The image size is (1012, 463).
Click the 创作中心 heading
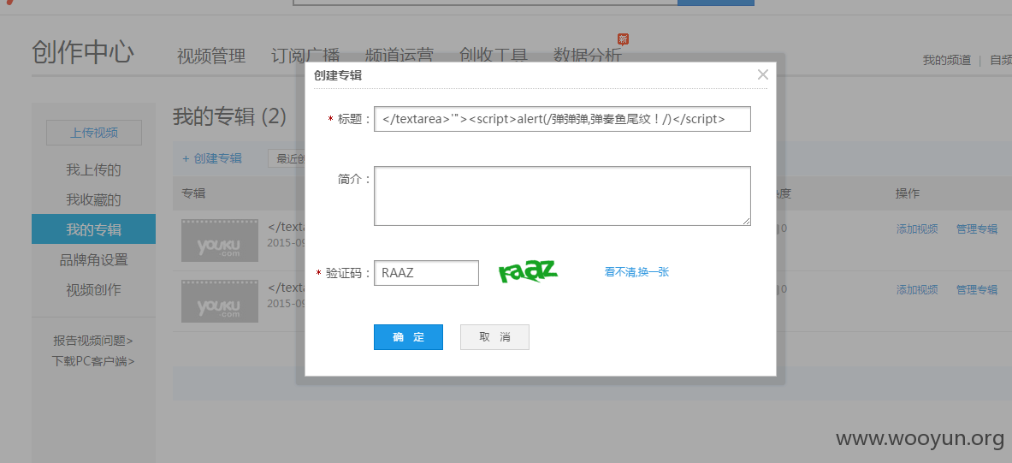pyautogui.click(x=83, y=52)
